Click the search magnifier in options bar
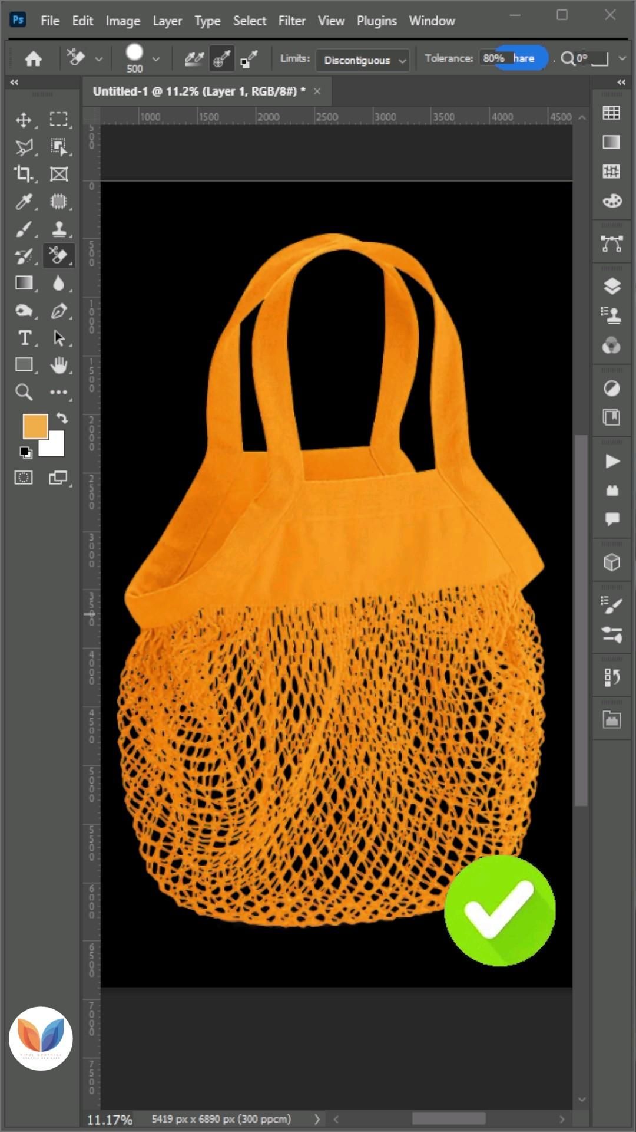 click(x=568, y=58)
